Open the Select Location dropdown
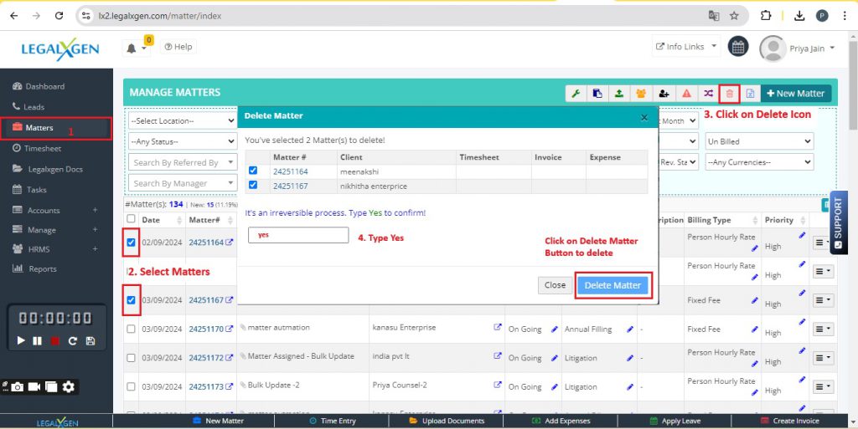858x429 pixels. pos(183,121)
